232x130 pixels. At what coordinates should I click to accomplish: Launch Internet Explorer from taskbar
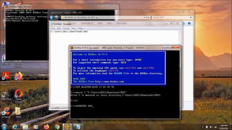pyautogui.click(x=15, y=127)
